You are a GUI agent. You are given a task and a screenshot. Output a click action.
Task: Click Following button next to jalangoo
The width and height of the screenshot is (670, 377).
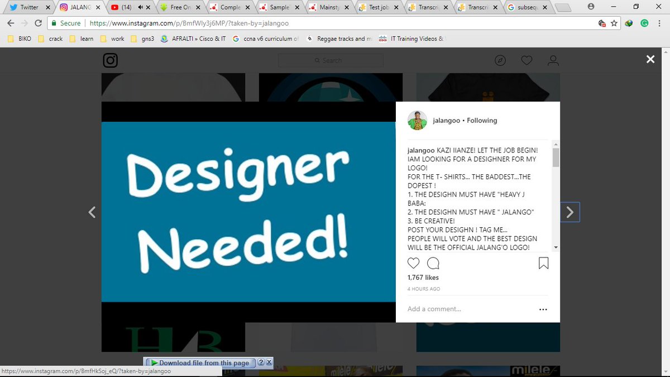[x=482, y=120]
